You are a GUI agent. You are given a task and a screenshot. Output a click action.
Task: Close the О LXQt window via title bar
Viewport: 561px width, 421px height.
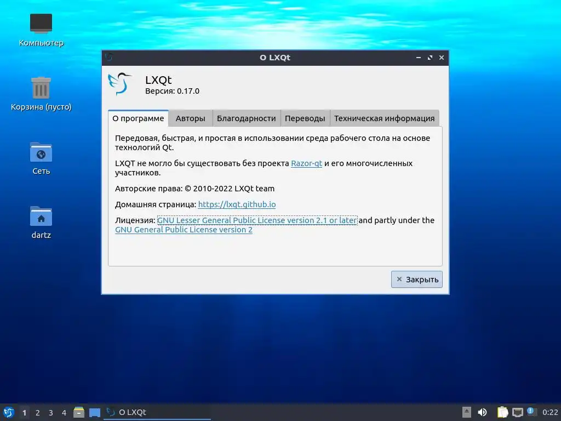tap(442, 58)
